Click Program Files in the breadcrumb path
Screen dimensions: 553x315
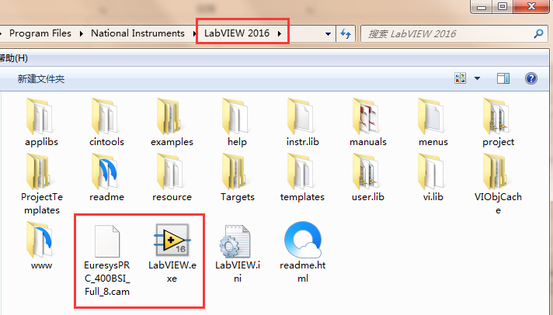click(x=40, y=33)
